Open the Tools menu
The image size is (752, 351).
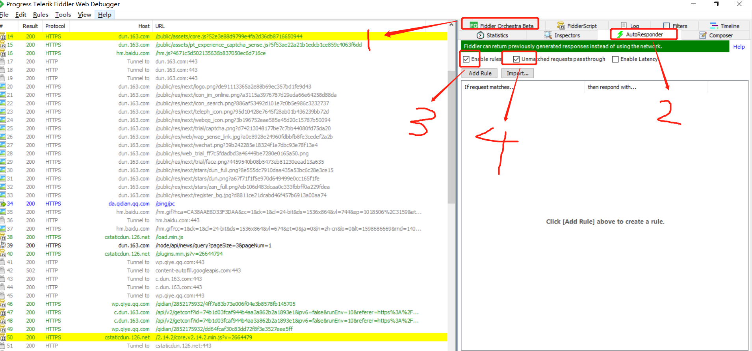click(63, 15)
